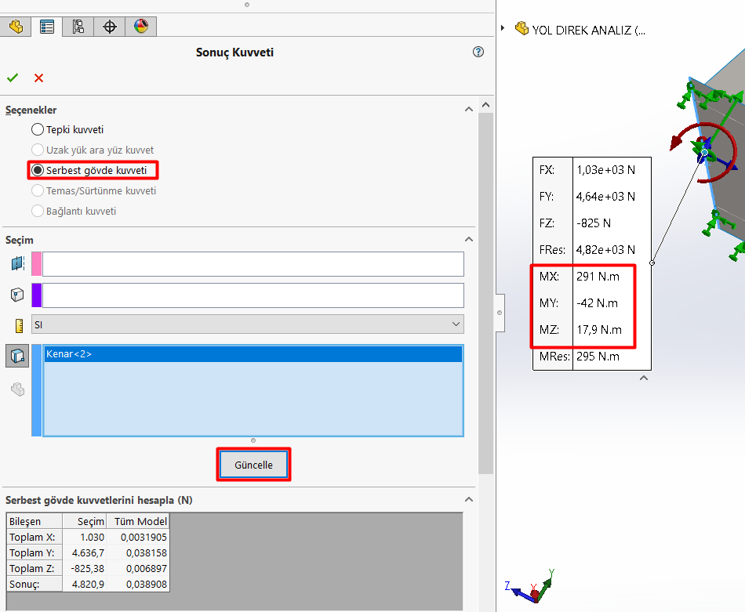Image resolution: width=745 pixels, height=612 pixels.
Task: Cancel with the red X icon
Action: (39, 78)
